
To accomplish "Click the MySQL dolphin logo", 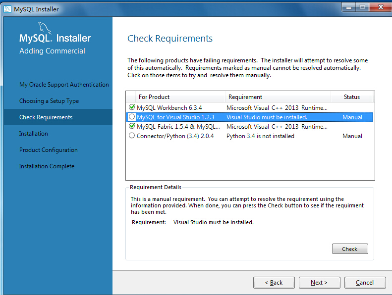I will [45, 28].
